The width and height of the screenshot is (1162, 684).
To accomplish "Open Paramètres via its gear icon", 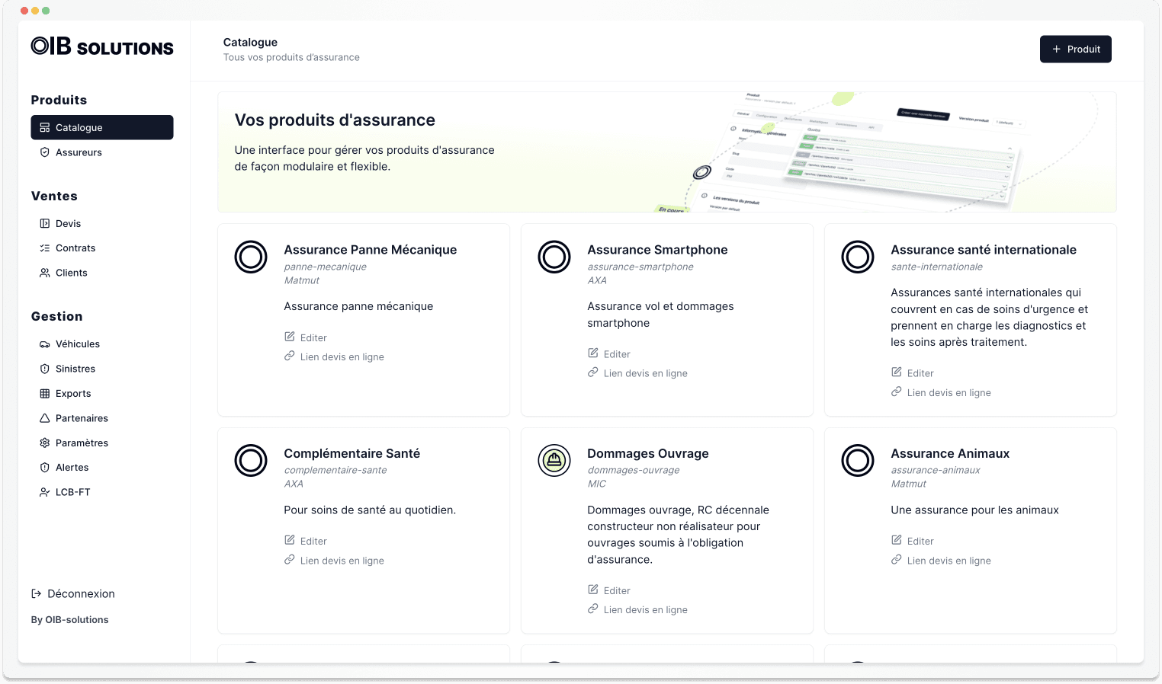I will point(46,443).
